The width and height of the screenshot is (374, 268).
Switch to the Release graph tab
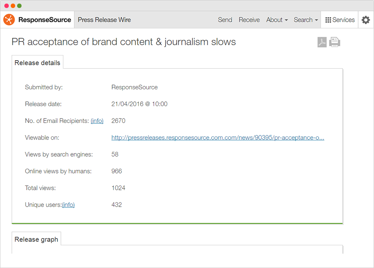pos(36,239)
